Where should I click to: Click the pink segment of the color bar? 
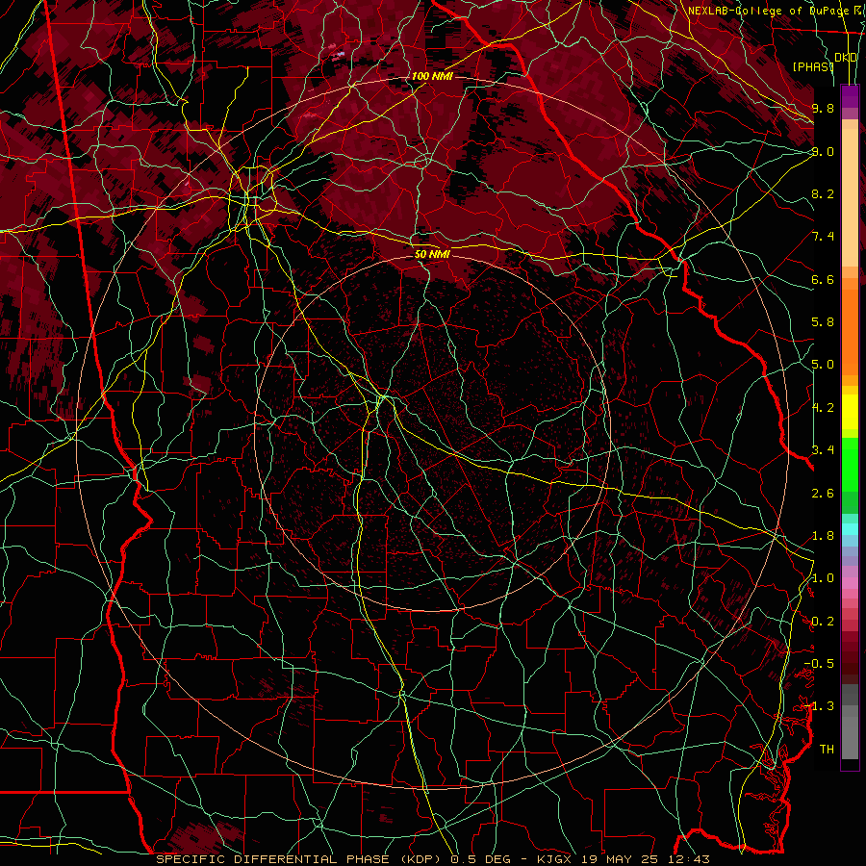[x=850, y=582]
